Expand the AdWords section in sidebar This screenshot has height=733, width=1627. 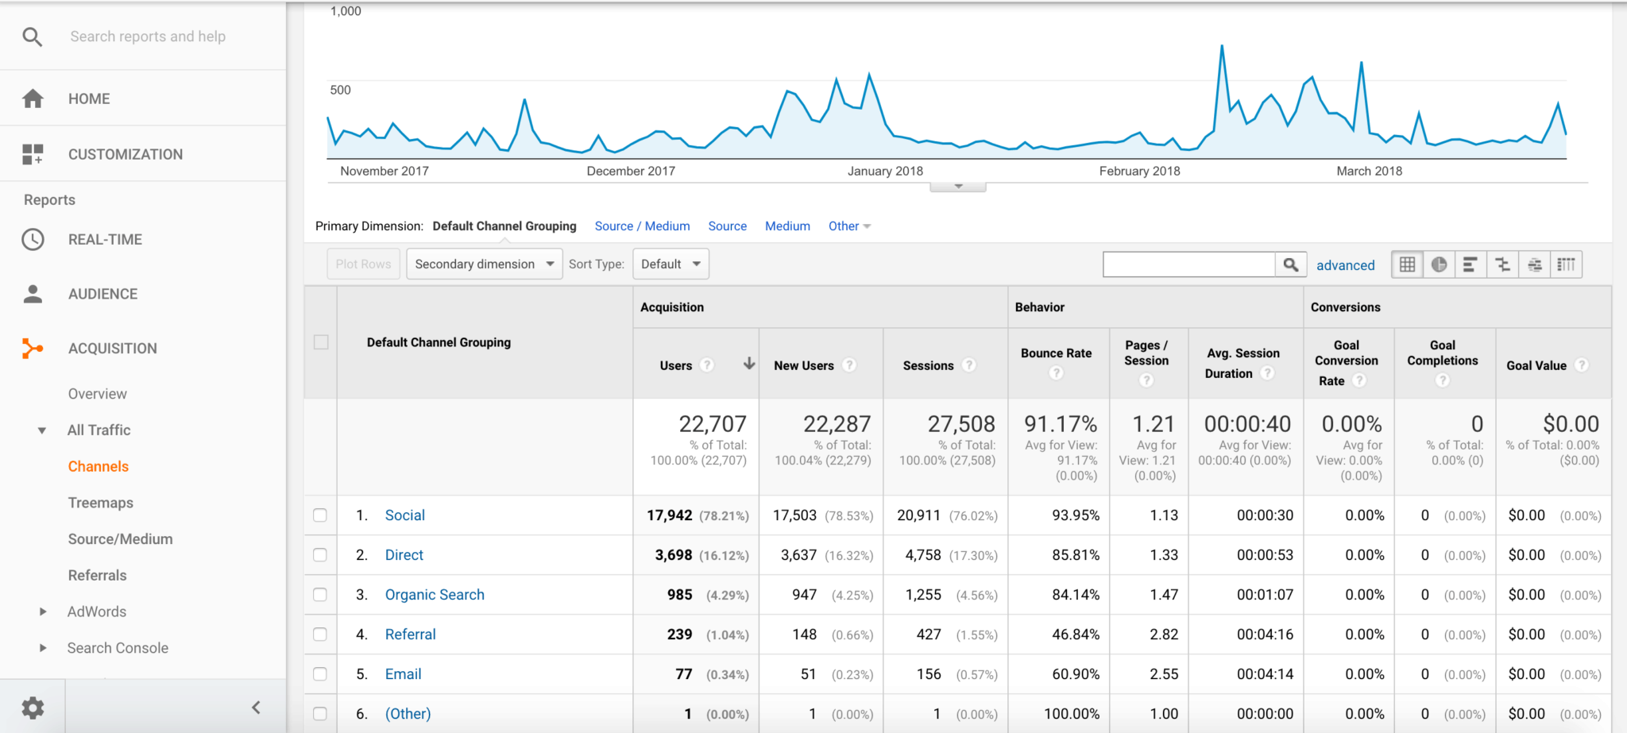tap(43, 611)
